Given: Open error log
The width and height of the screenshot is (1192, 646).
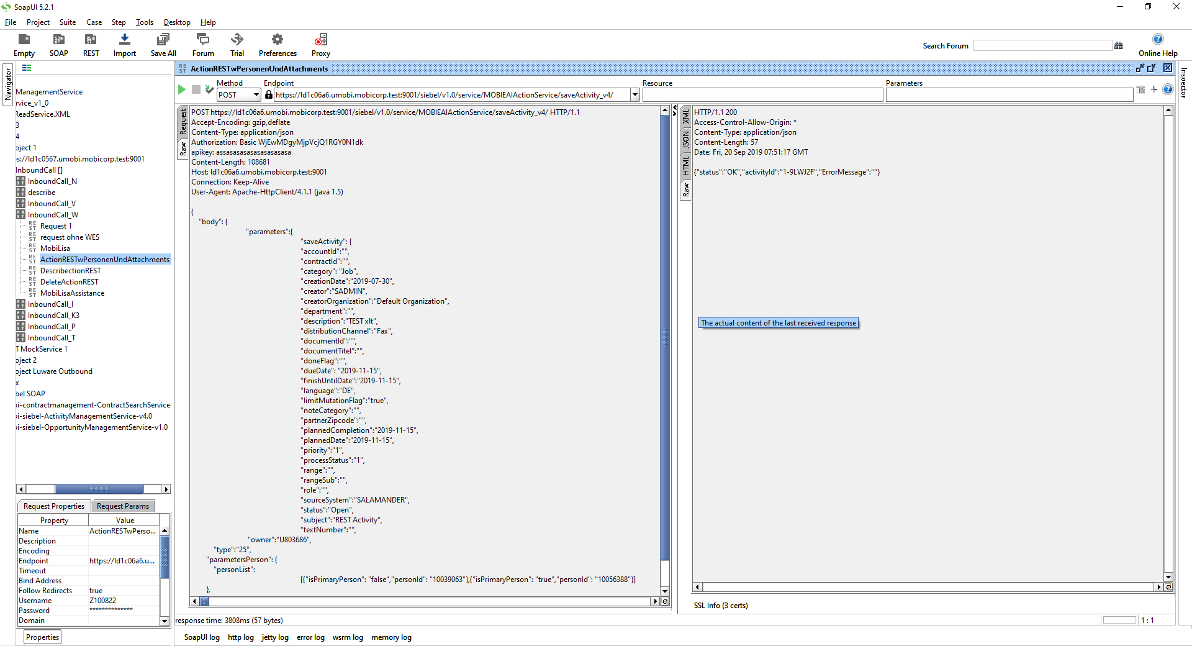Looking at the screenshot, I should pyautogui.click(x=310, y=637).
